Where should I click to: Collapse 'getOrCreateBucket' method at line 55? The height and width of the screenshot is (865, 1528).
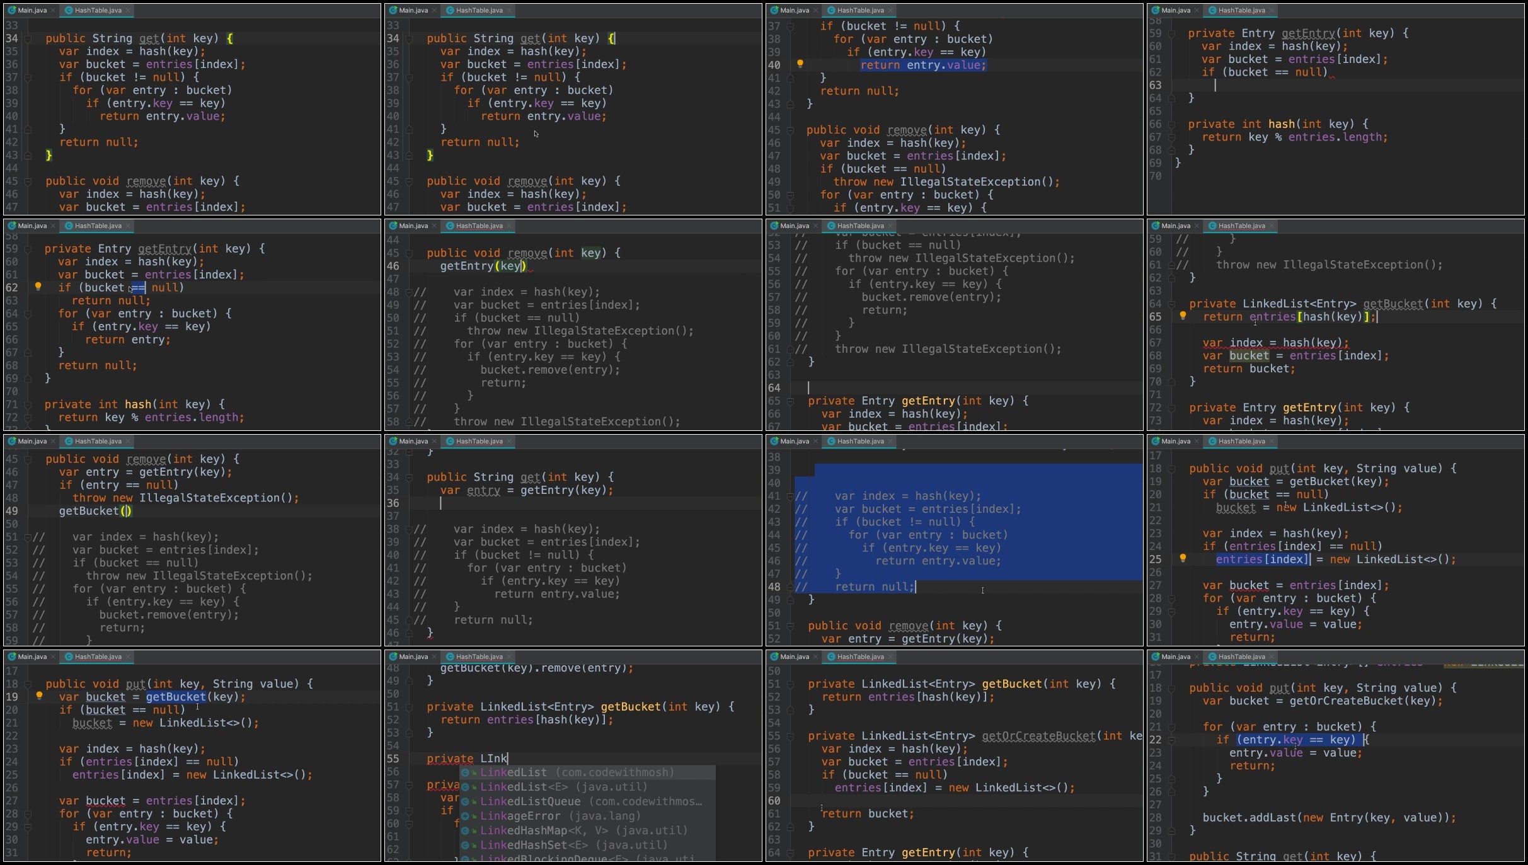point(790,736)
